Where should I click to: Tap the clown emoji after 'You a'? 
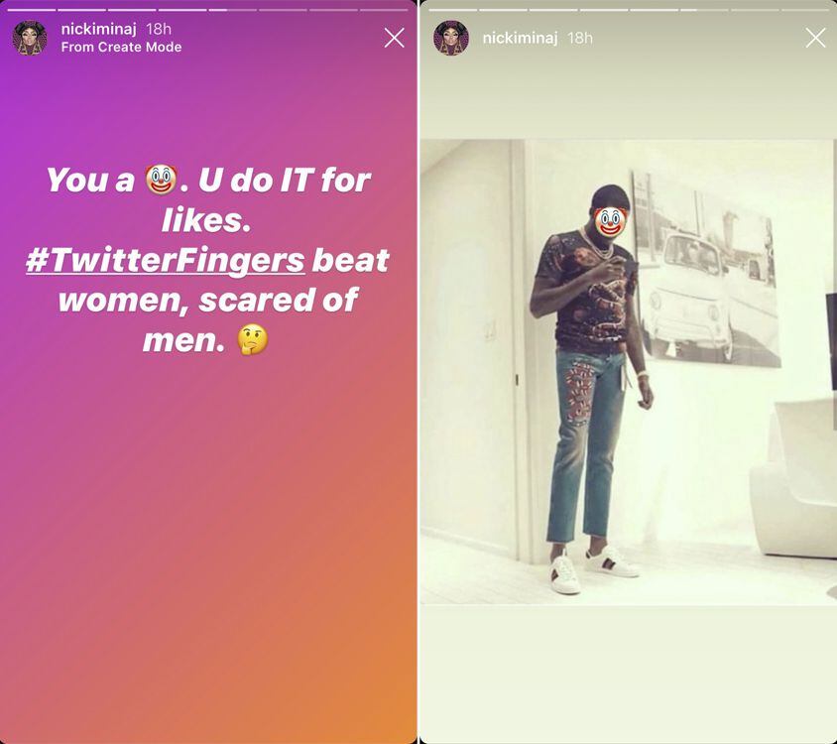162,180
